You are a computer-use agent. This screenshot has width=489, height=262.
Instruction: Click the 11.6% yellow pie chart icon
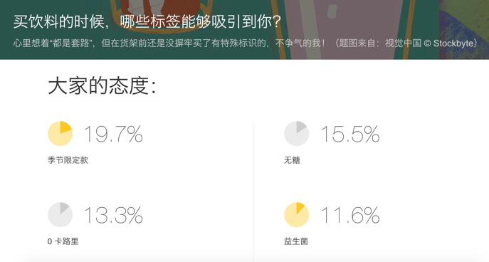tap(297, 214)
